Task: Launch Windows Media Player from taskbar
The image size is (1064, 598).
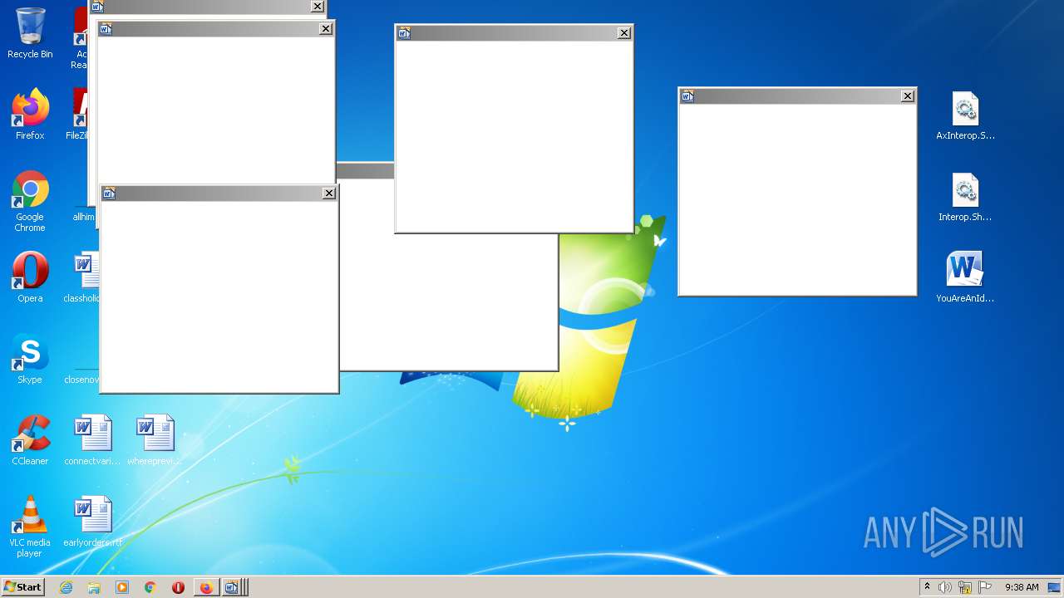Action: (x=122, y=587)
